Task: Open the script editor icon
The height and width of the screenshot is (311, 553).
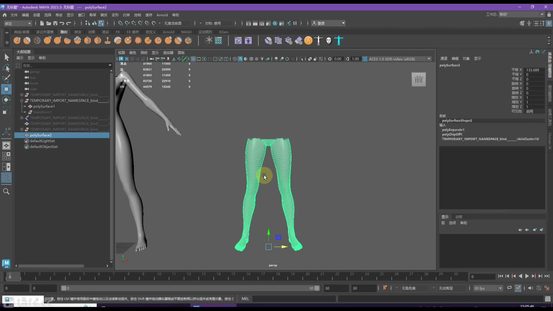Action: [x=548, y=299]
